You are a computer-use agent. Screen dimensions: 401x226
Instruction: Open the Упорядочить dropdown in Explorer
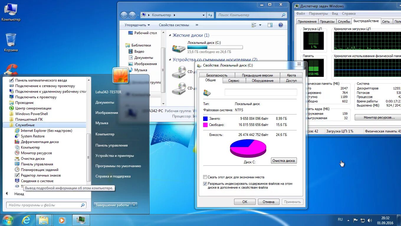[137, 25]
